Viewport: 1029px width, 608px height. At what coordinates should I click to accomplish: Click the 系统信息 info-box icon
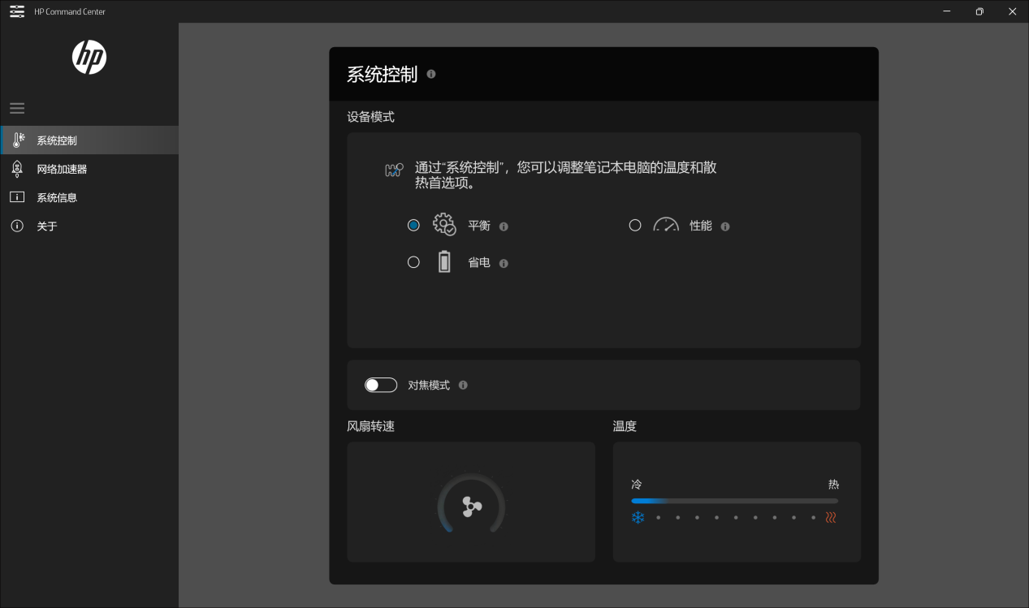click(17, 197)
